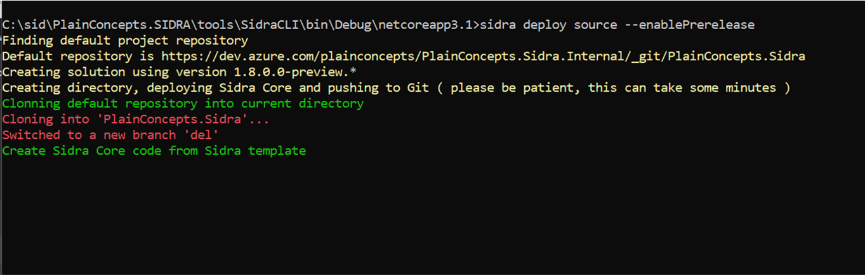This screenshot has height=275, width=865.
Task: Click the quoted 'PlainConcepts.Sidra' folder name in red
Action: [x=171, y=119]
